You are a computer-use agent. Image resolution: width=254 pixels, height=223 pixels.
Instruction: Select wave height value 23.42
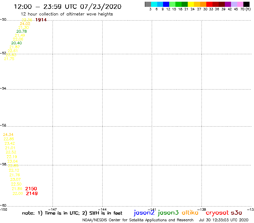[10, 143]
